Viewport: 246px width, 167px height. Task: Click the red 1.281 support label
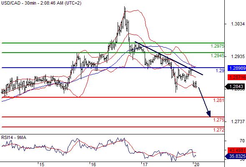tap(218, 100)
